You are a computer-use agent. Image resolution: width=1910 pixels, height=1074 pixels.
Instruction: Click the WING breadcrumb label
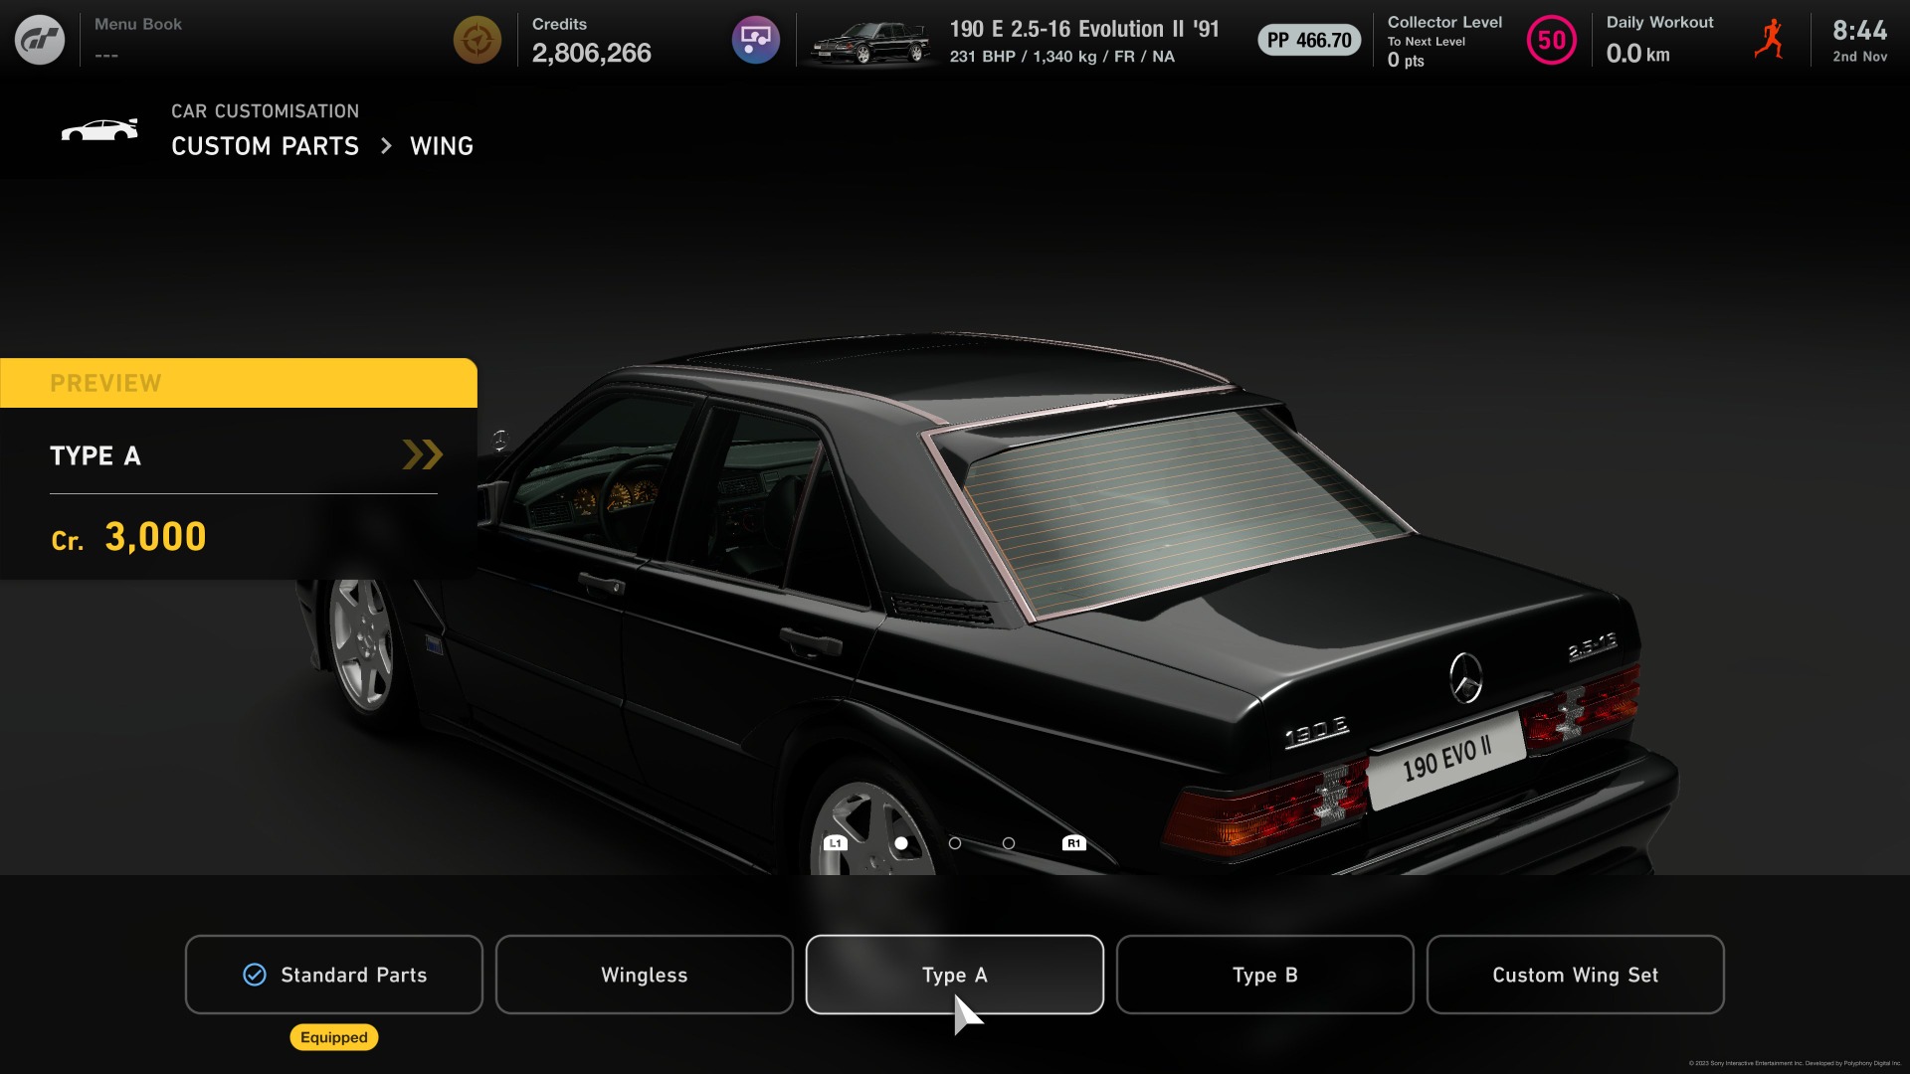[442, 146]
